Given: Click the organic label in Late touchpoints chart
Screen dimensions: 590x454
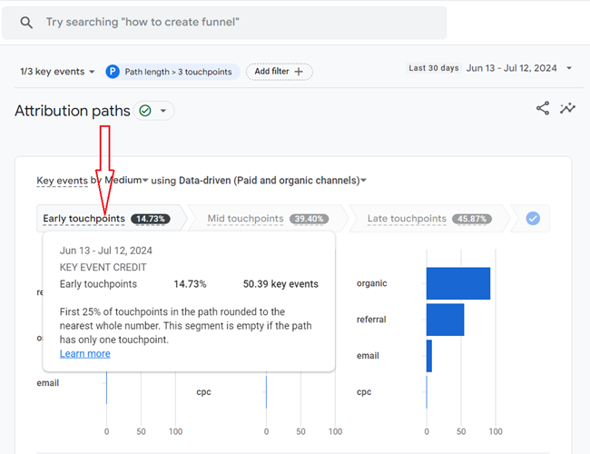Looking at the screenshot, I should click(372, 283).
